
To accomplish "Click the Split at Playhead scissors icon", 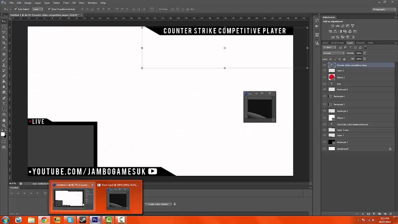I will 45,193.
